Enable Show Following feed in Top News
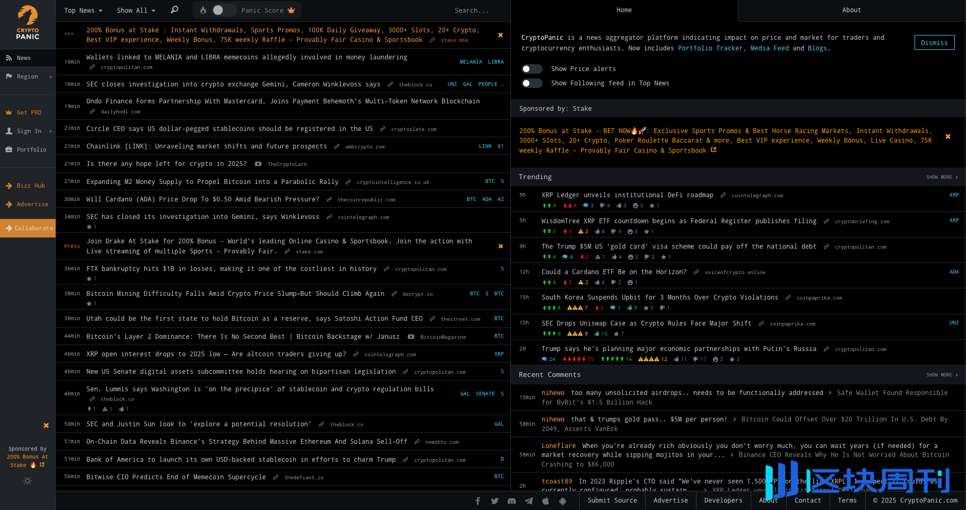The width and height of the screenshot is (966, 510). click(x=532, y=83)
